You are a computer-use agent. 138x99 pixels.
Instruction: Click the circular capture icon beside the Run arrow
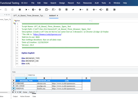(x=33, y=9)
